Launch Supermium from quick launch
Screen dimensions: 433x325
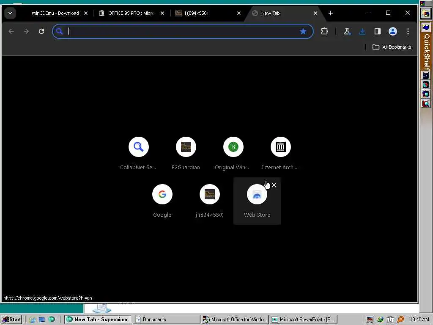52,319
